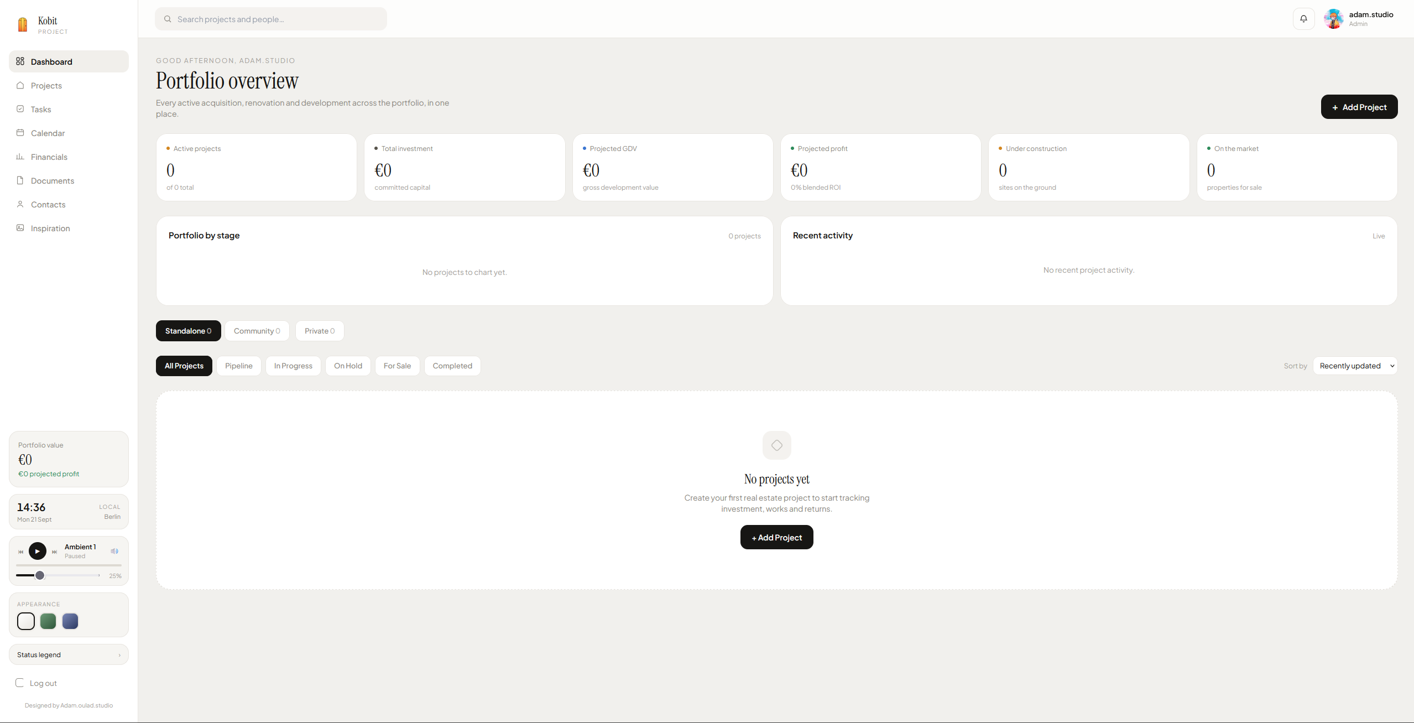Mute the ambient player speaker icon

pyautogui.click(x=114, y=551)
